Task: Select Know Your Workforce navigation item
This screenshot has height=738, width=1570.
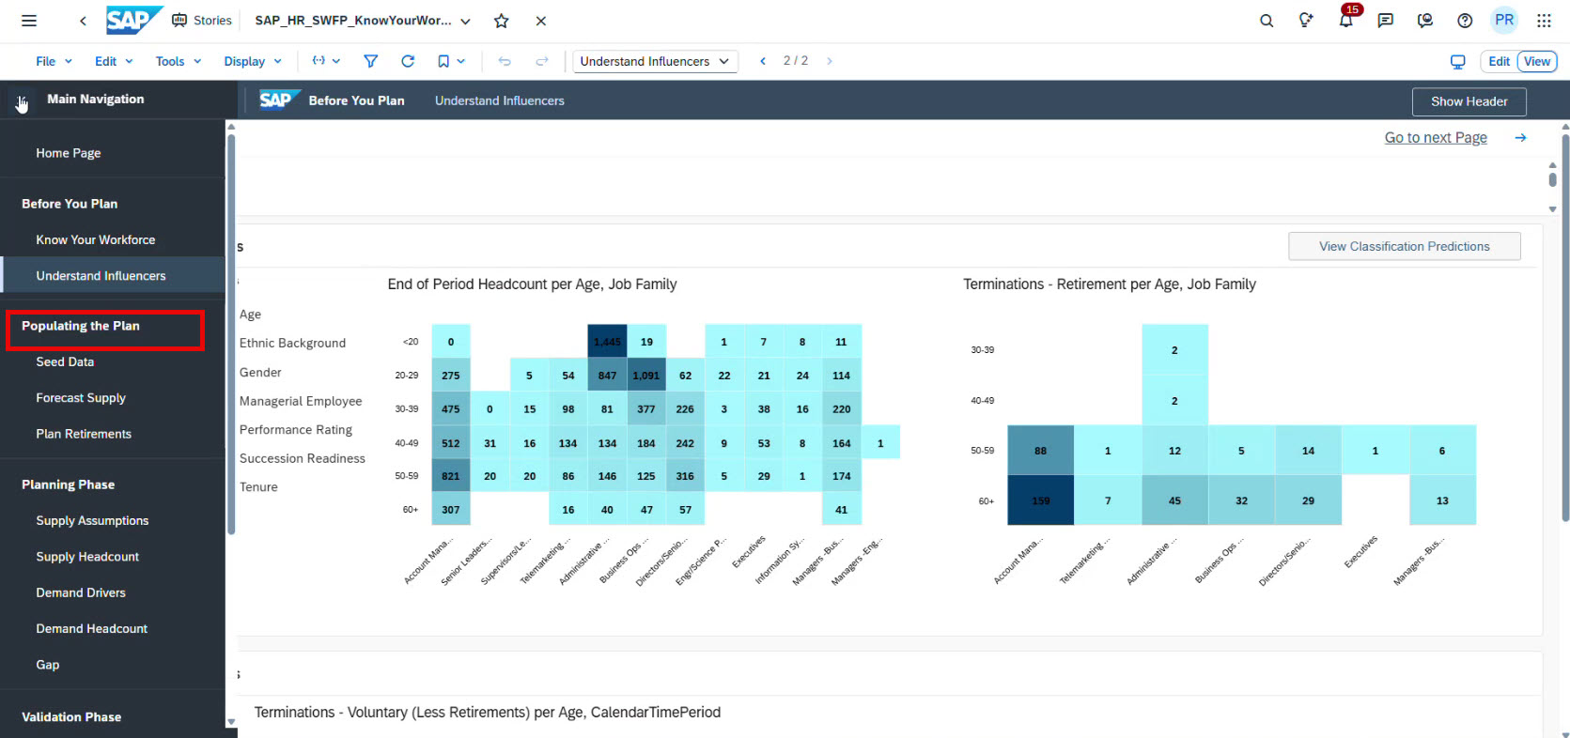Action: point(96,239)
